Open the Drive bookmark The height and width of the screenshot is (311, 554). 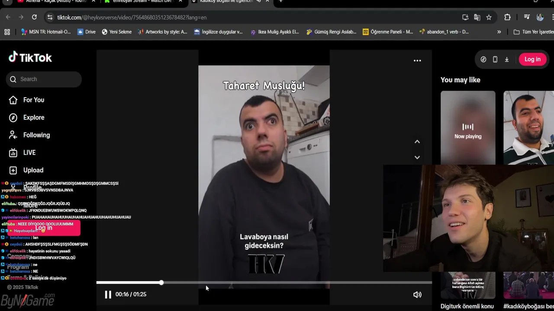point(87,32)
